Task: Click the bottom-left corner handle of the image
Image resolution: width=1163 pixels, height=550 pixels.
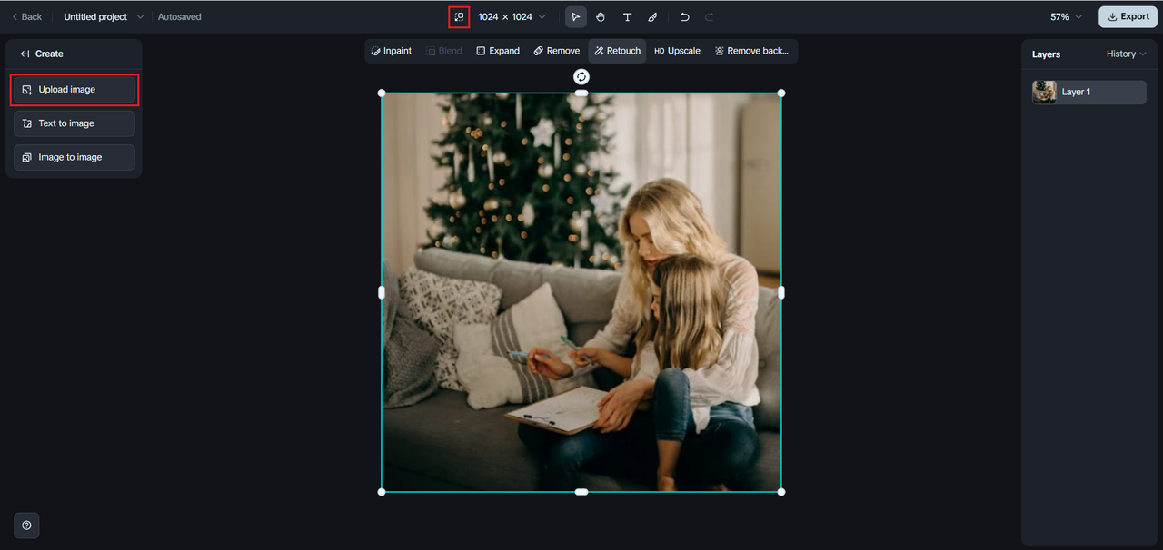Action: point(382,492)
